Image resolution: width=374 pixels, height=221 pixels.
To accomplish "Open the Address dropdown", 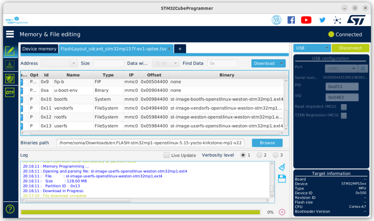I will [74, 63].
